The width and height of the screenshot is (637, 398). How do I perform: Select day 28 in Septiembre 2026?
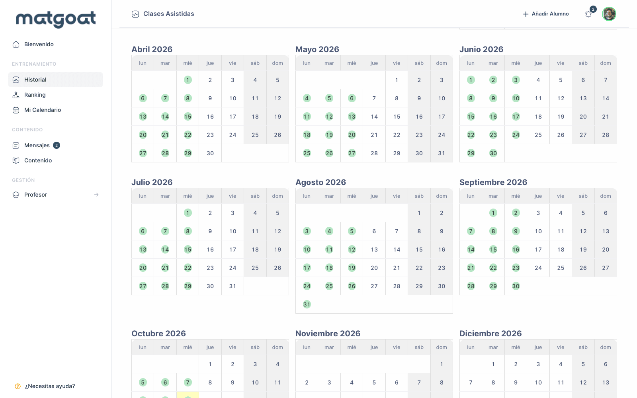coord(471,286)
